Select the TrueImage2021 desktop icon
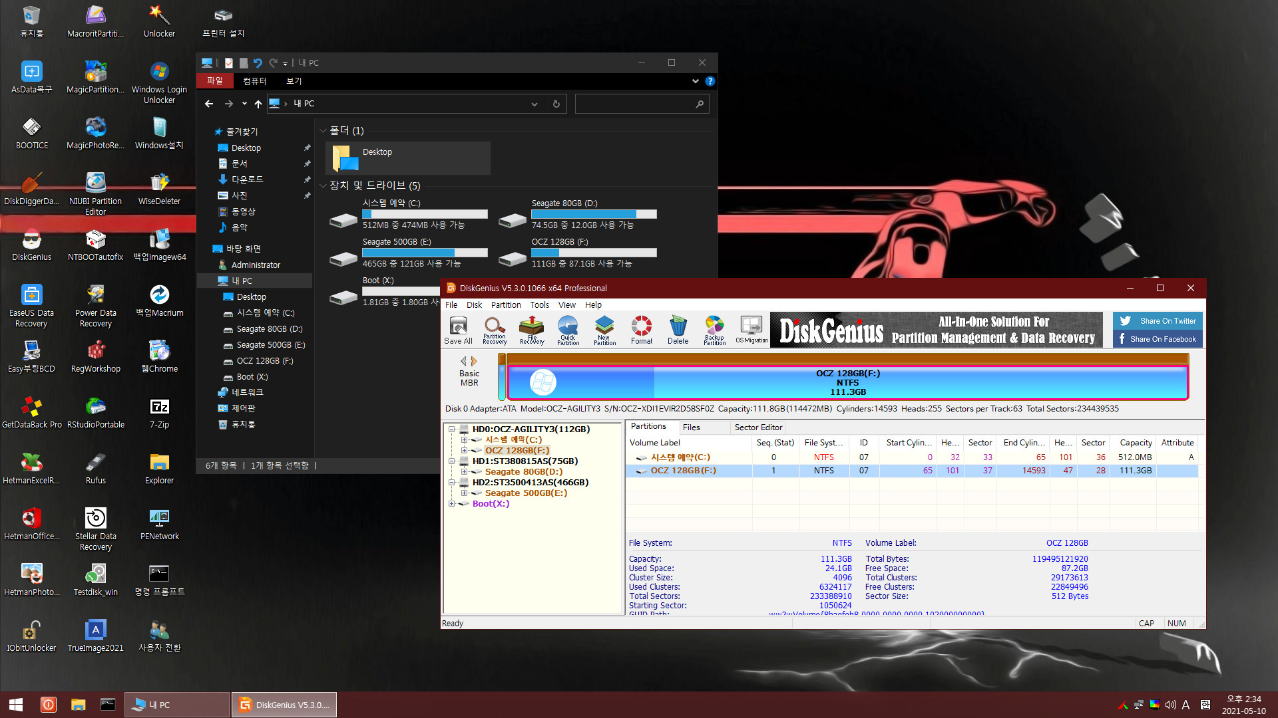The height and width of the screenshot is (718, 1278). [96, 636]
